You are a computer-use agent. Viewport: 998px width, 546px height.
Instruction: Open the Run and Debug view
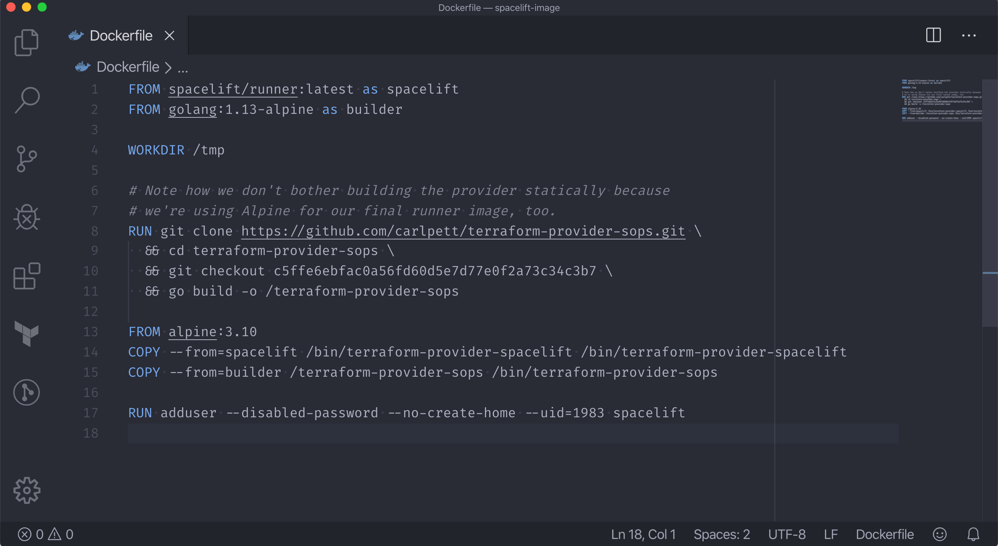tap(27, 217)
